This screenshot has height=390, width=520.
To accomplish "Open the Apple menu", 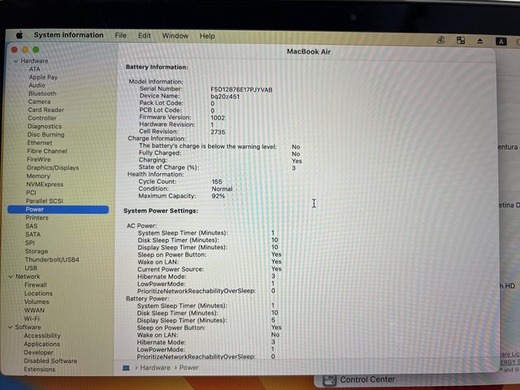I will (19, 34).
